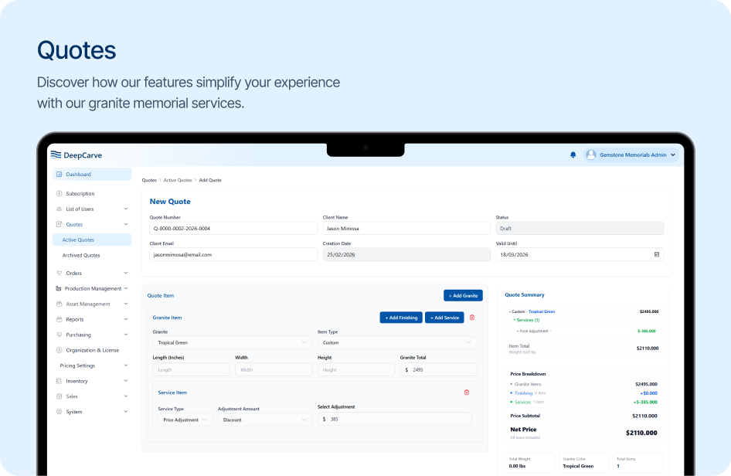The width and height of the screenshot is (731, 476).
Task: Open the Item Type Custom dropdown
Action: [x=396, y=342]
